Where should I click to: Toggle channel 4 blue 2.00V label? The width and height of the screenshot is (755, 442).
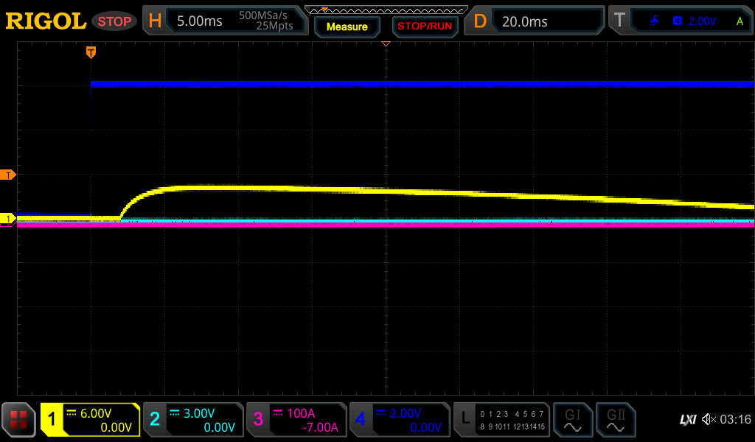tap(400, 420)
